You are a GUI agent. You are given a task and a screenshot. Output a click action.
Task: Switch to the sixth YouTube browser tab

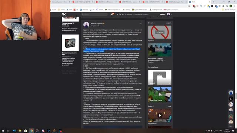tap(176, 2)
